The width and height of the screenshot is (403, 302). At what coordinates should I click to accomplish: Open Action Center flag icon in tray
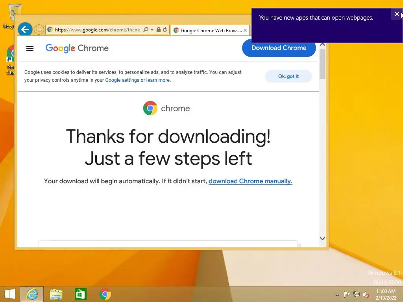[x=347, y=294]
